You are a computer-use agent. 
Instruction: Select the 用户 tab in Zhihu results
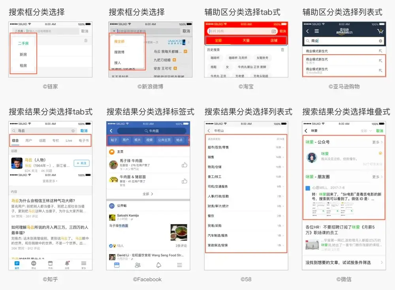[29, 141]
